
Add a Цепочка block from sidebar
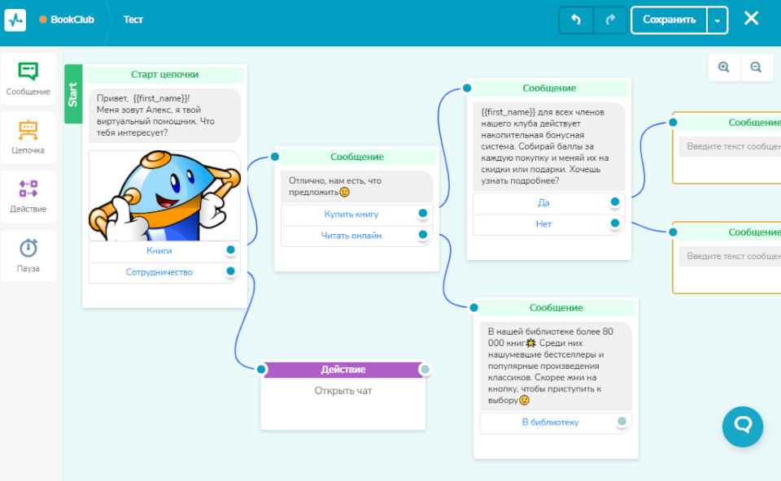coord(28,138)
